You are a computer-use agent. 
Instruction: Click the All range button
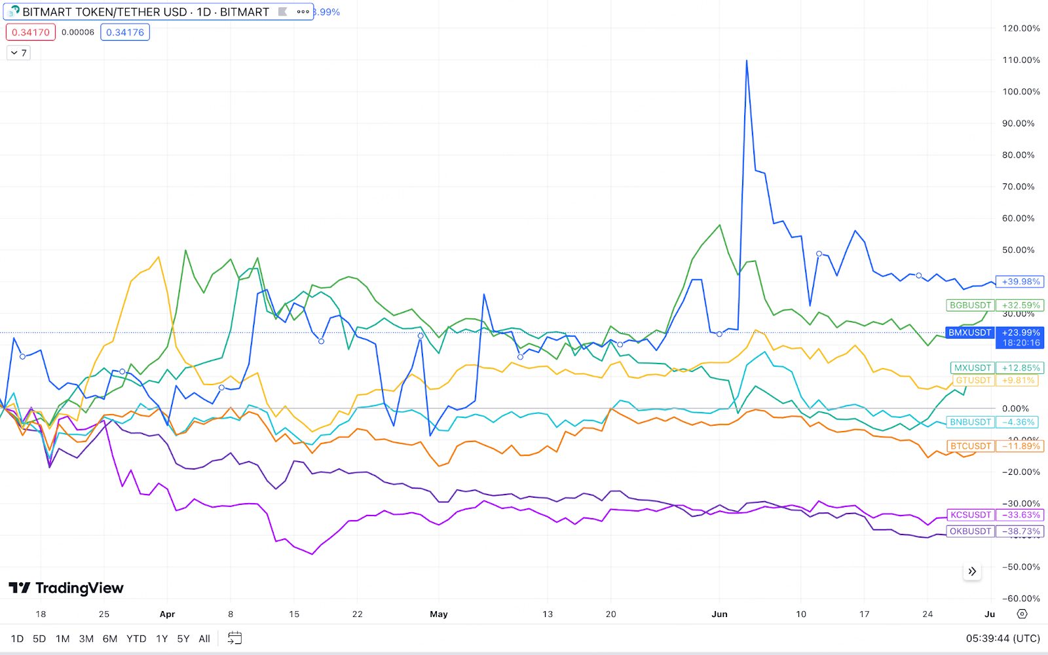(x=204, y=638)
